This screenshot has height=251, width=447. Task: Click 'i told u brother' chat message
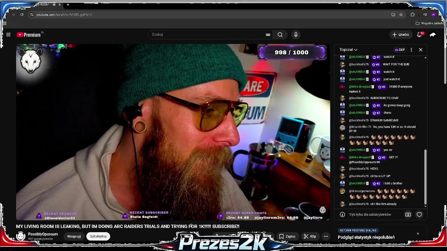(393, 183)
